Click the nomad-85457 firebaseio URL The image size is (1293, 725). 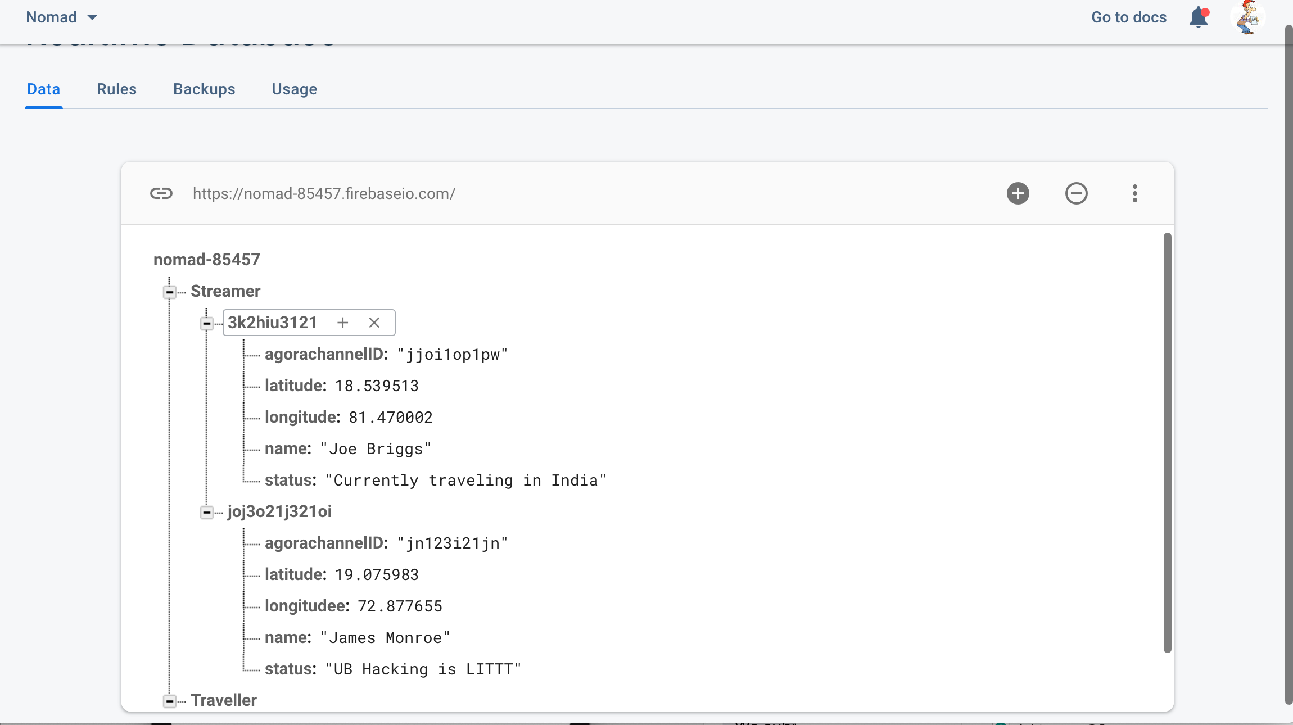point(324,193)
